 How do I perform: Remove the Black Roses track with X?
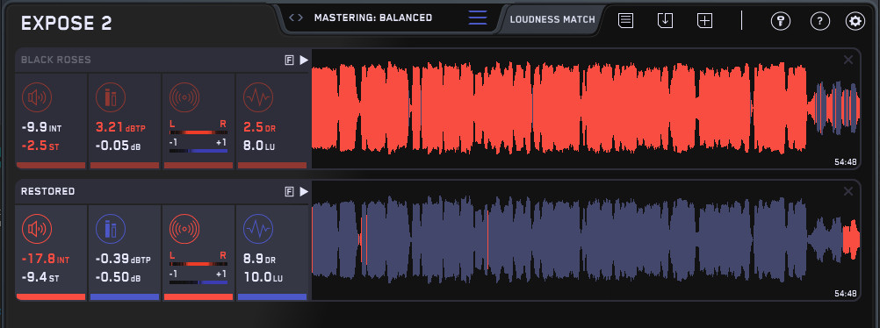click(x=848, y=60)
